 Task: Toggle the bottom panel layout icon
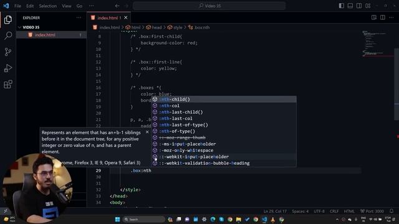pyautogui.click(x=350, y=6)
